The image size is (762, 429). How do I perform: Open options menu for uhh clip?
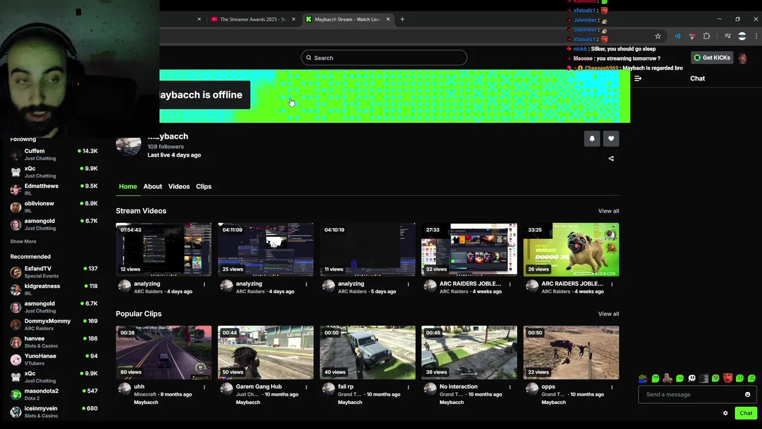pos(204,387)
